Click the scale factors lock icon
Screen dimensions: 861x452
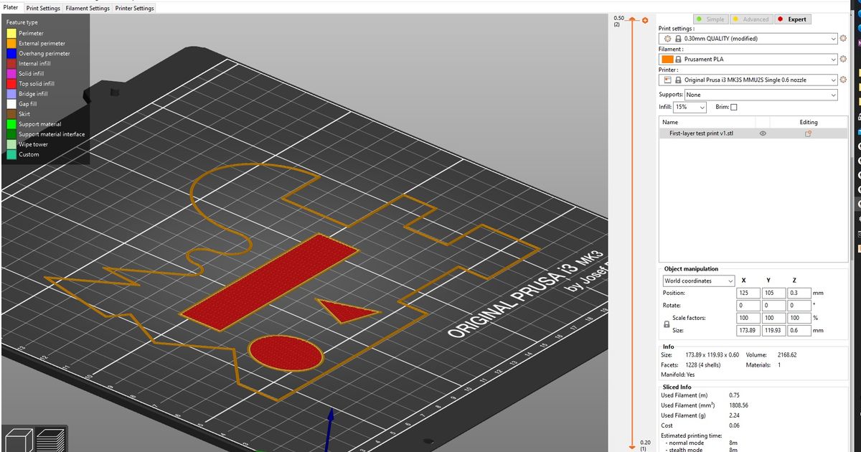666,324
